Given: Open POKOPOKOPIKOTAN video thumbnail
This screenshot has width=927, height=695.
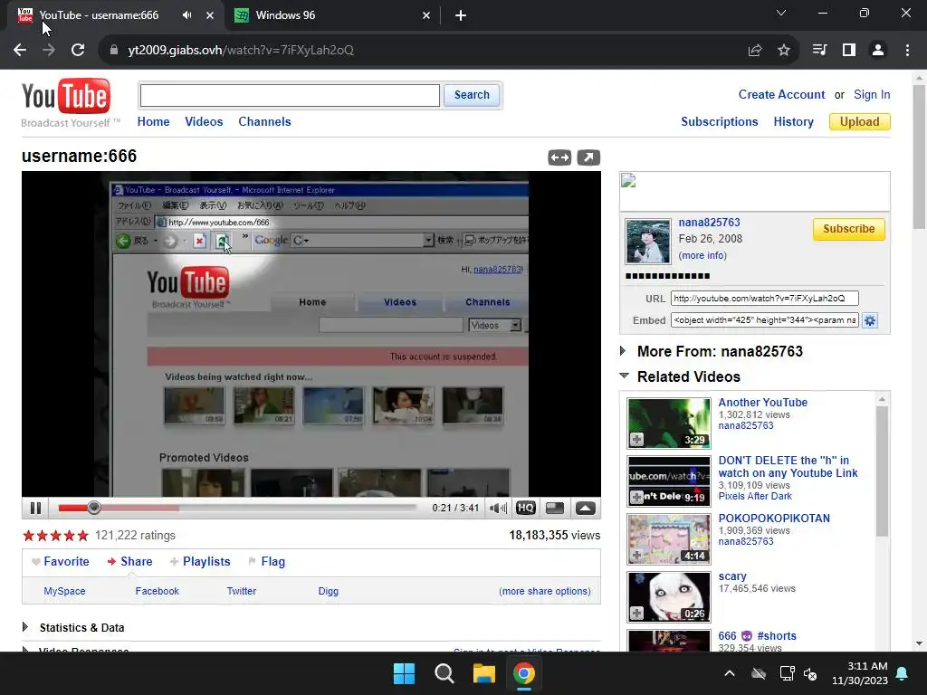Looking at the screenshot, I should [x=669, y=539].
